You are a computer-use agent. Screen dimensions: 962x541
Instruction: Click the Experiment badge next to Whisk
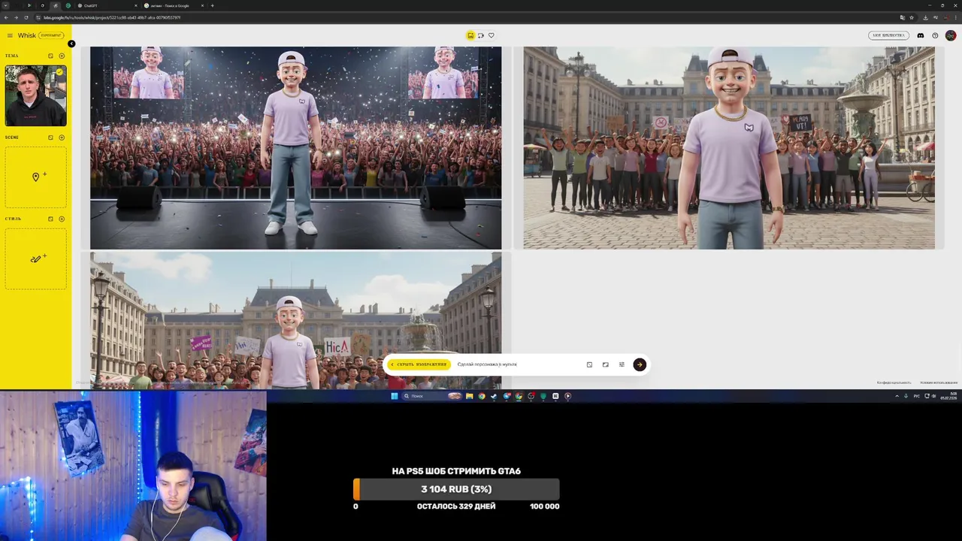click(x=51, y=35)
